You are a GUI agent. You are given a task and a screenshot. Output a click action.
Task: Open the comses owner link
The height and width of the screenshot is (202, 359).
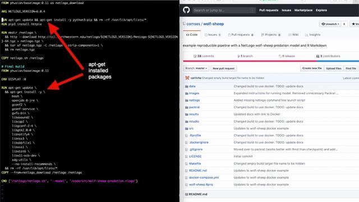pyautogui.click(x=193, y=24)
